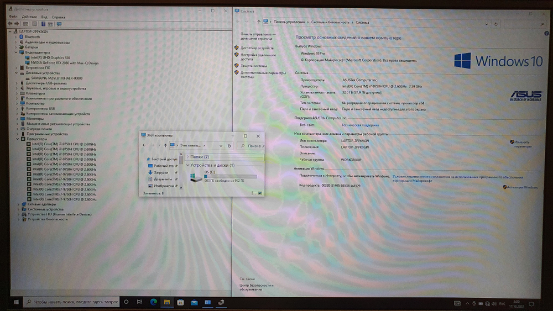Expand the Встроенное ПО node
553x311 pixels.
[x=16, y=67]
